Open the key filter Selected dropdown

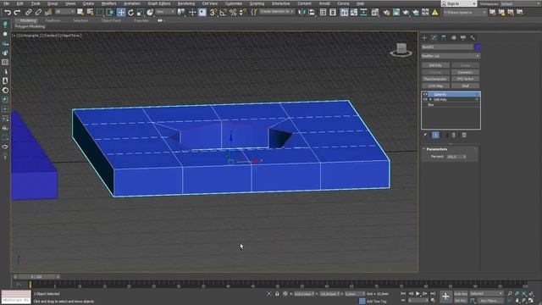pos(486,294)
